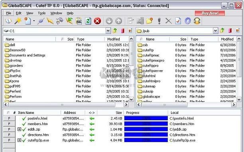Click the red Stop transfer icon
Screen dimensions: 244x152
pos(97,21)
